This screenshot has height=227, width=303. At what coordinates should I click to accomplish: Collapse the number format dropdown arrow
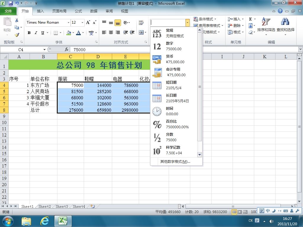point(187,22)
